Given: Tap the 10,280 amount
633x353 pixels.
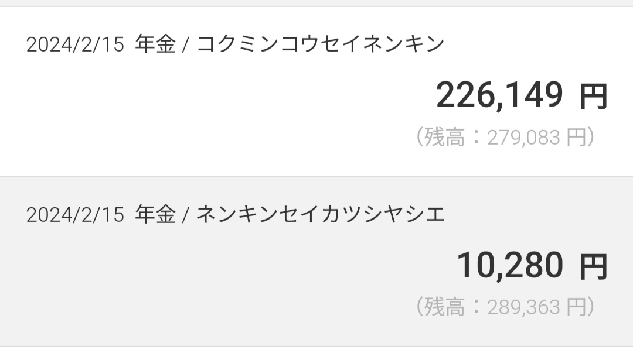Looking at the screenshot, I should 510,265.
